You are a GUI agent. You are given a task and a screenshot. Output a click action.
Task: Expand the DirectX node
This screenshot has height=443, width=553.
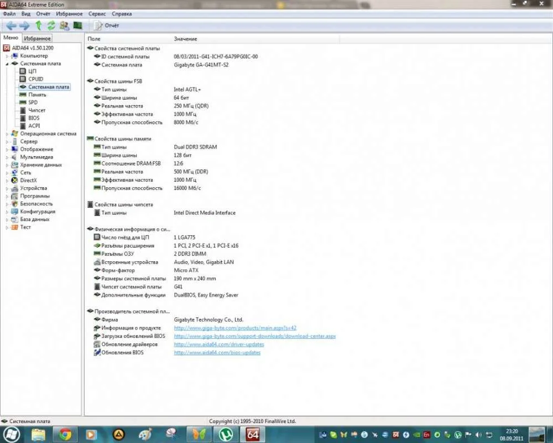tap(7, 181)
